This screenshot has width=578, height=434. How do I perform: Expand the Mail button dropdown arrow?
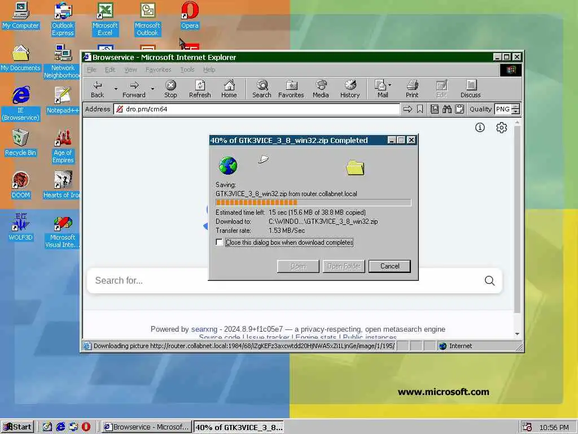[x=390, y=85]
